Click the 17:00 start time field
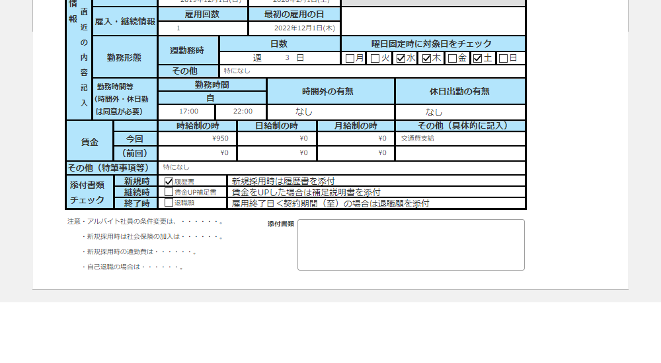Image resolution: width=661 pixels, height=363 pixels. click(188, 112)
